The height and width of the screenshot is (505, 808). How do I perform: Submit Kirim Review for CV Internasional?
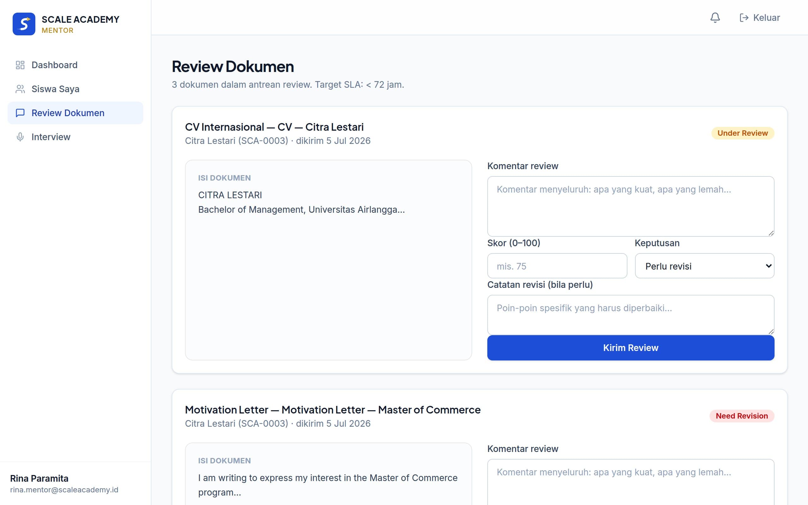pyautogui.click(x=630, y=348)
